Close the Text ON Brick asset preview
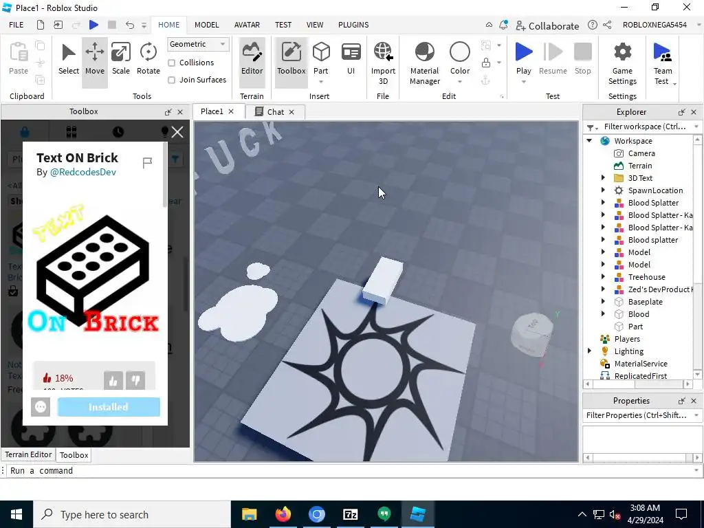The height and width of the screenshot is (528, 704). click(x=177, y=132)
